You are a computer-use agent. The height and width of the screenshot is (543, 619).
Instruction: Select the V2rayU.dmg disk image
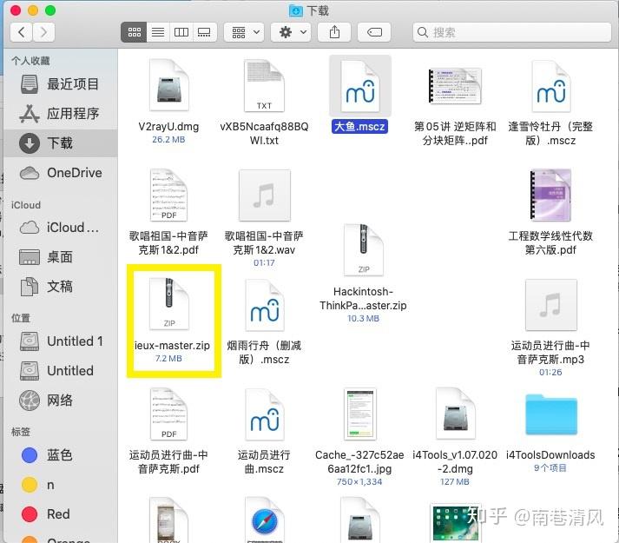click(x=168, y=102)
